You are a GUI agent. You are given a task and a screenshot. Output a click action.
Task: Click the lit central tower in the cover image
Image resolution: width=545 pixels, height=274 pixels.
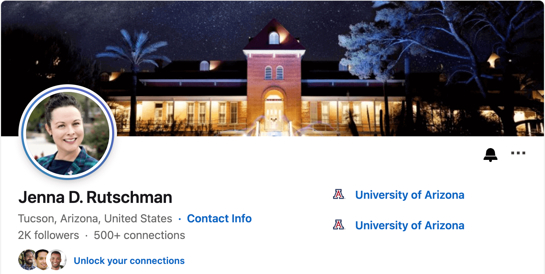coord(274,78)
